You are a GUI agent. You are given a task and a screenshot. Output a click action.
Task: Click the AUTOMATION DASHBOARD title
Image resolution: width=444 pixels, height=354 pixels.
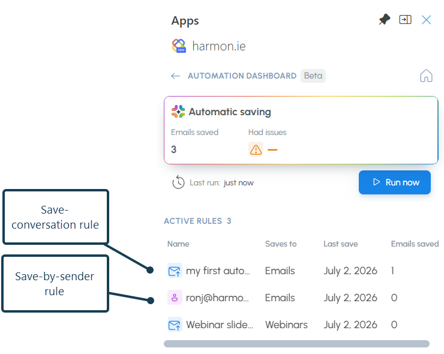click(x=242, y=76)
